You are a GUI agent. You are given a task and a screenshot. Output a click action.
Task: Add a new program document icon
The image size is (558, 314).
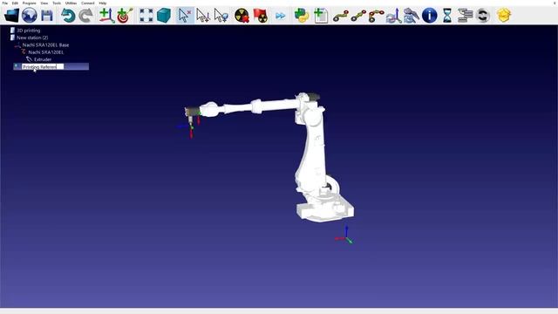(320, 16)
